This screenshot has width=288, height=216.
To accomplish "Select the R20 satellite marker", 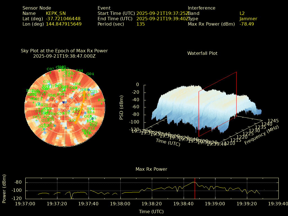I will [101, 103].
